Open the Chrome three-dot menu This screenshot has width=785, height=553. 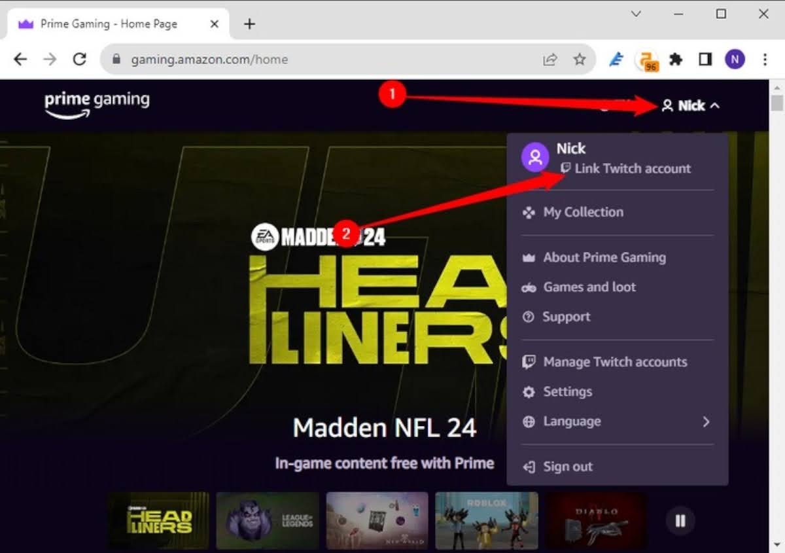765,60
